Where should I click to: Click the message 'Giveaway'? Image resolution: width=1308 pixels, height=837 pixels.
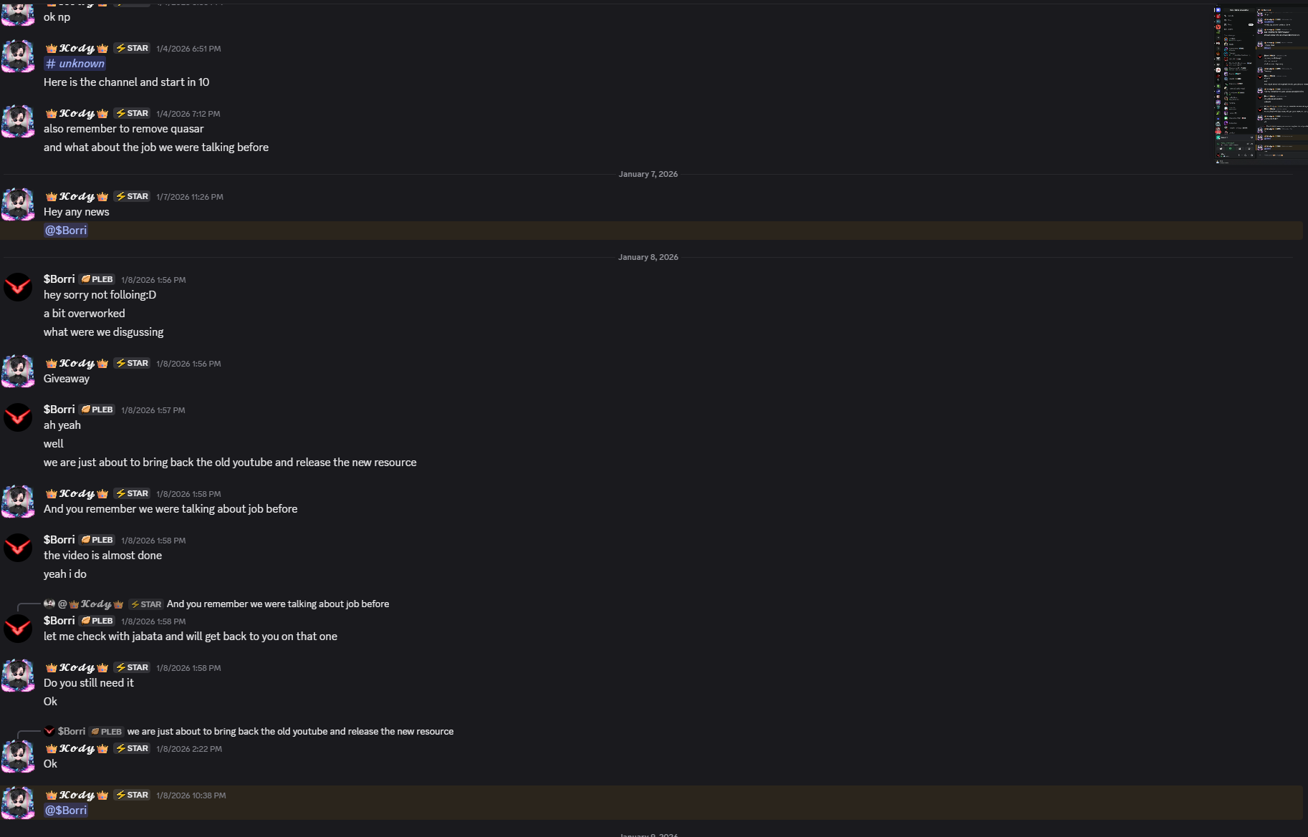coord(67,379)
